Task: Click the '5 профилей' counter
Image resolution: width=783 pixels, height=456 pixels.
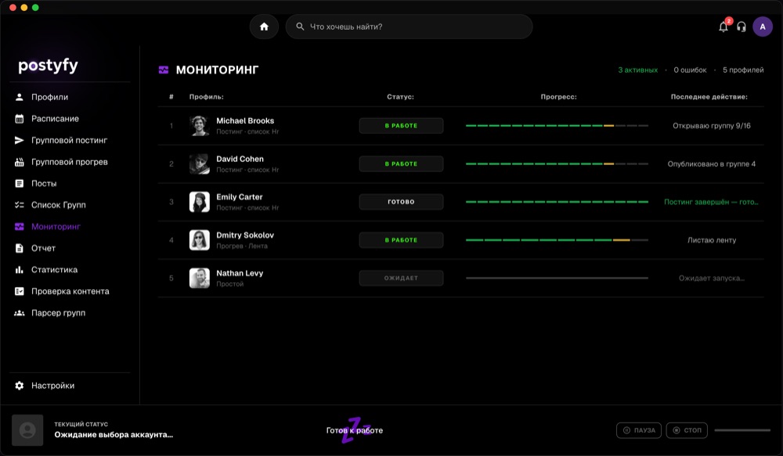Action: (743, 70)
